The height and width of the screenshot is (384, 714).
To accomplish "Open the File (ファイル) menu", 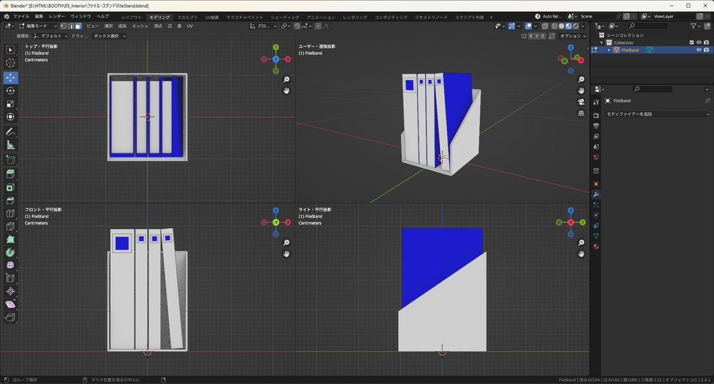I will click(x=21, y=16).
